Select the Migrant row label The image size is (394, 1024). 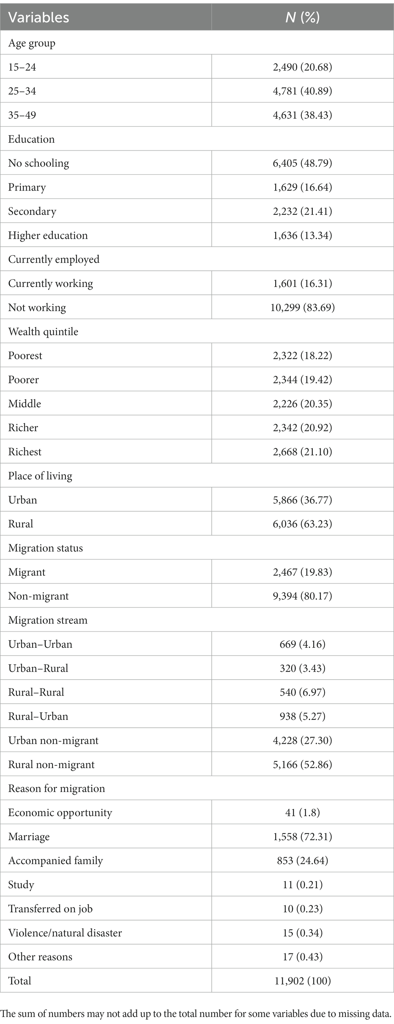pyautogui.click(x=27, y=572)
